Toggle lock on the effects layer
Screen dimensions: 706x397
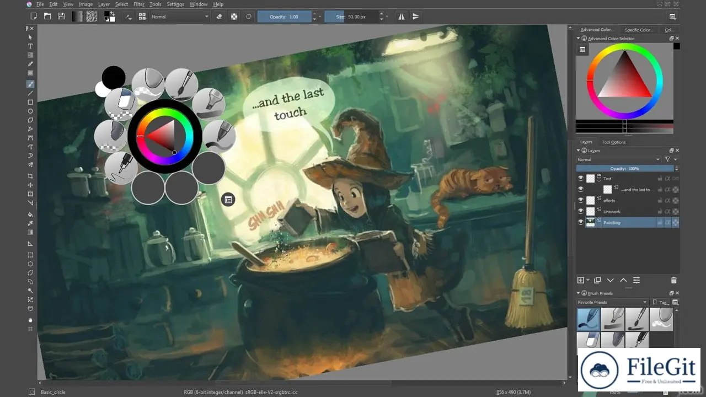point(659,201)
